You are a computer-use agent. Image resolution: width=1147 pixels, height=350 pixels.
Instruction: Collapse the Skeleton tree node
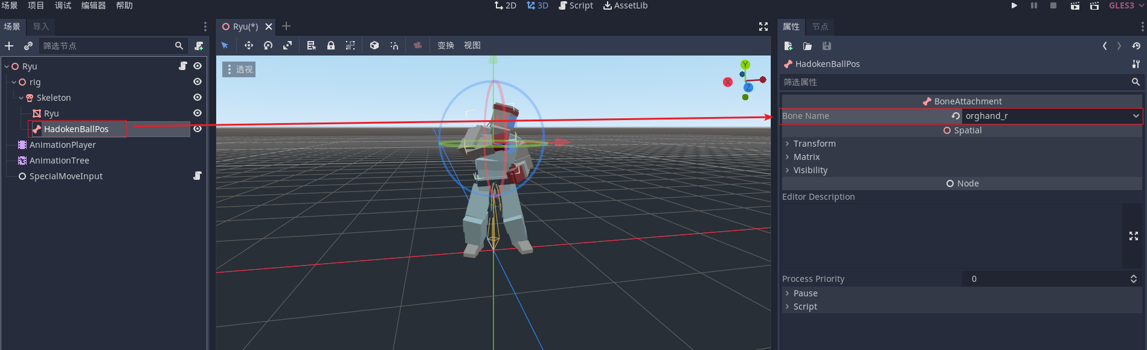pos(21,98)
